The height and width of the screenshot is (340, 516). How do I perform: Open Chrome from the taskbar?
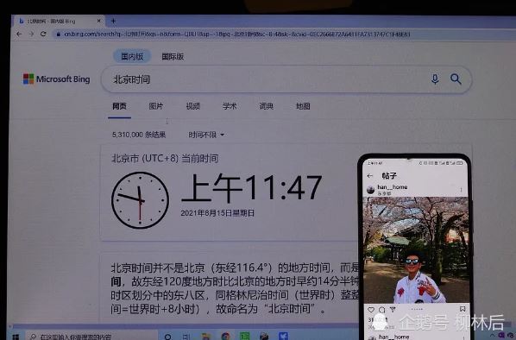tap(225, 337)
